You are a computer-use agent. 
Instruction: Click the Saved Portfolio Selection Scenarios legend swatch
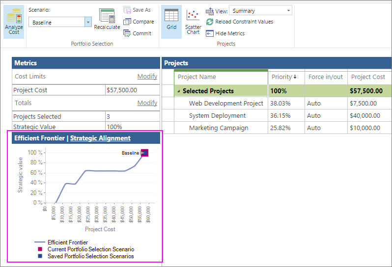40,256
